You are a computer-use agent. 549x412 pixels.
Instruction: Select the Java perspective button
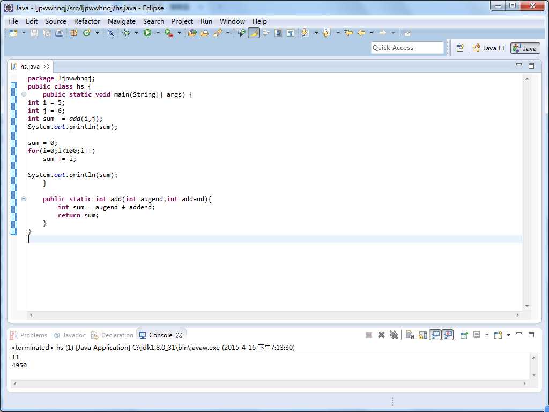(525, 48)
